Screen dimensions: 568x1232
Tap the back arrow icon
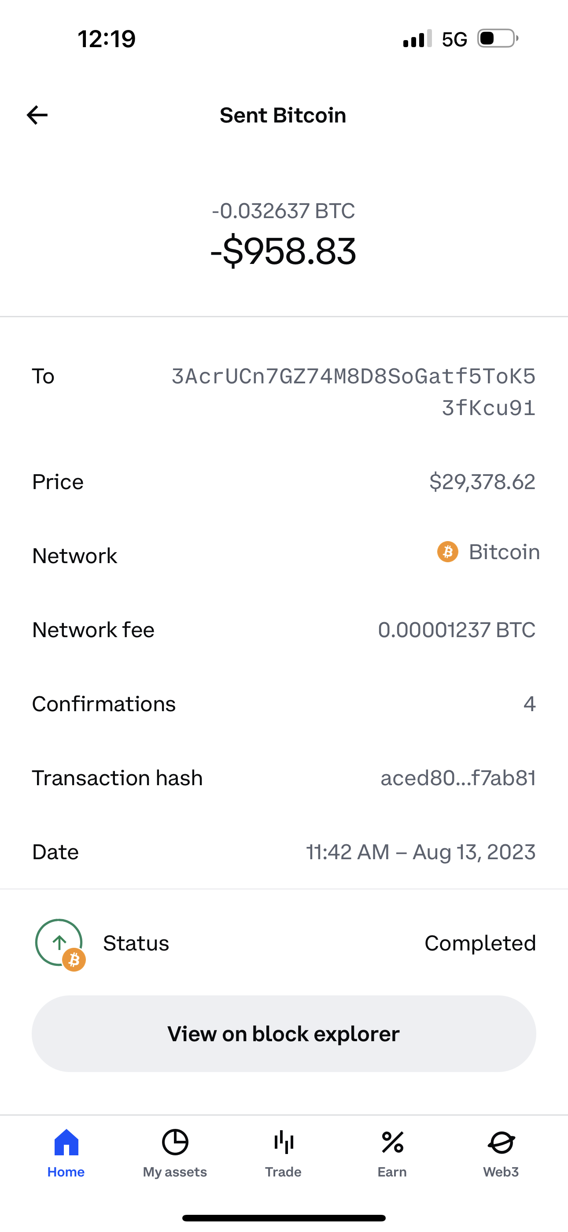(x=37, y=115)
